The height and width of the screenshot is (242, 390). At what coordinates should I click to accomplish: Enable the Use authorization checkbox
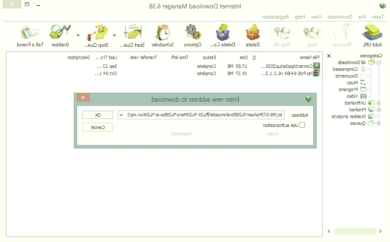click(302, 125)
